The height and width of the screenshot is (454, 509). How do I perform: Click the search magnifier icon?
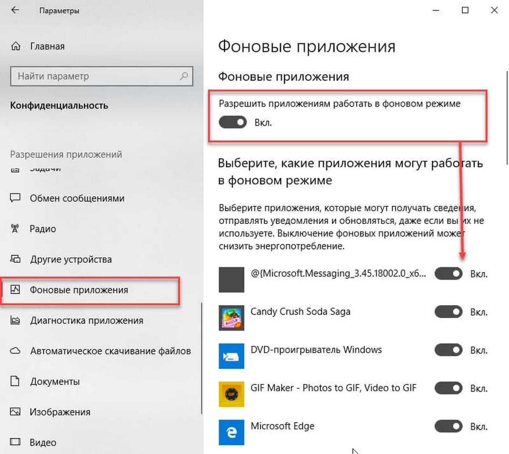coord(184,76)
